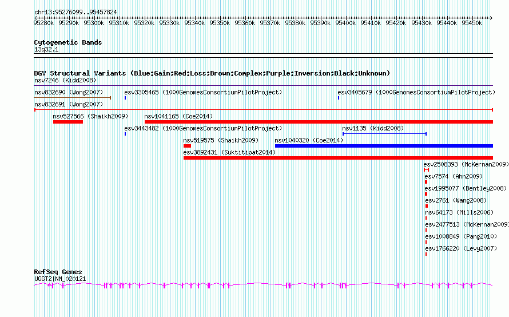The height and width of the screenshot is (317, 509).
Task: Open the esv7574 (Ahn2009) variant label
Action: pos(454,176)
